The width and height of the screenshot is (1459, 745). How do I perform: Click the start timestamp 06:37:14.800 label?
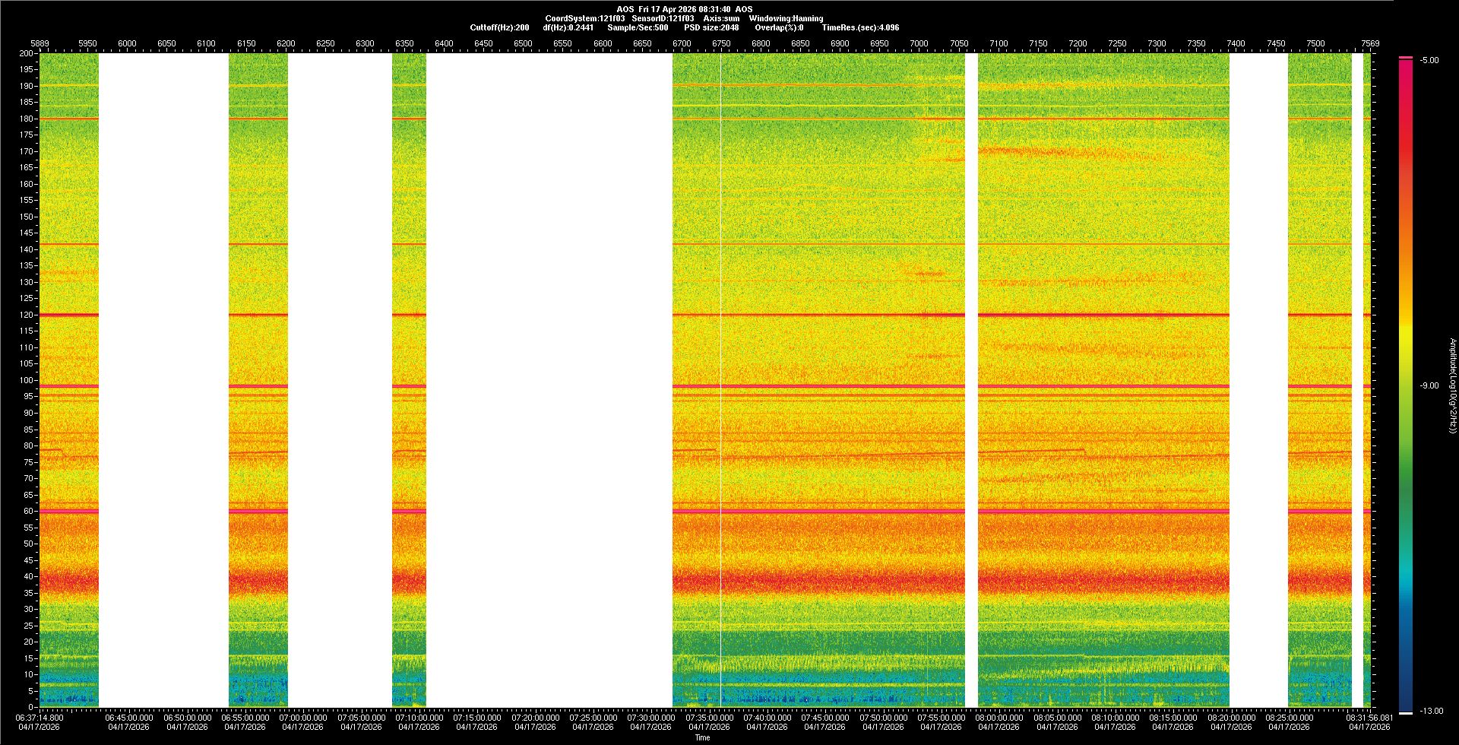(x=40, y=718)
